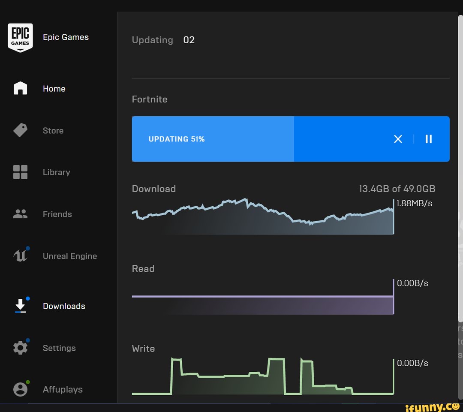Click the Downloads arrow icon

pos(20,306)
